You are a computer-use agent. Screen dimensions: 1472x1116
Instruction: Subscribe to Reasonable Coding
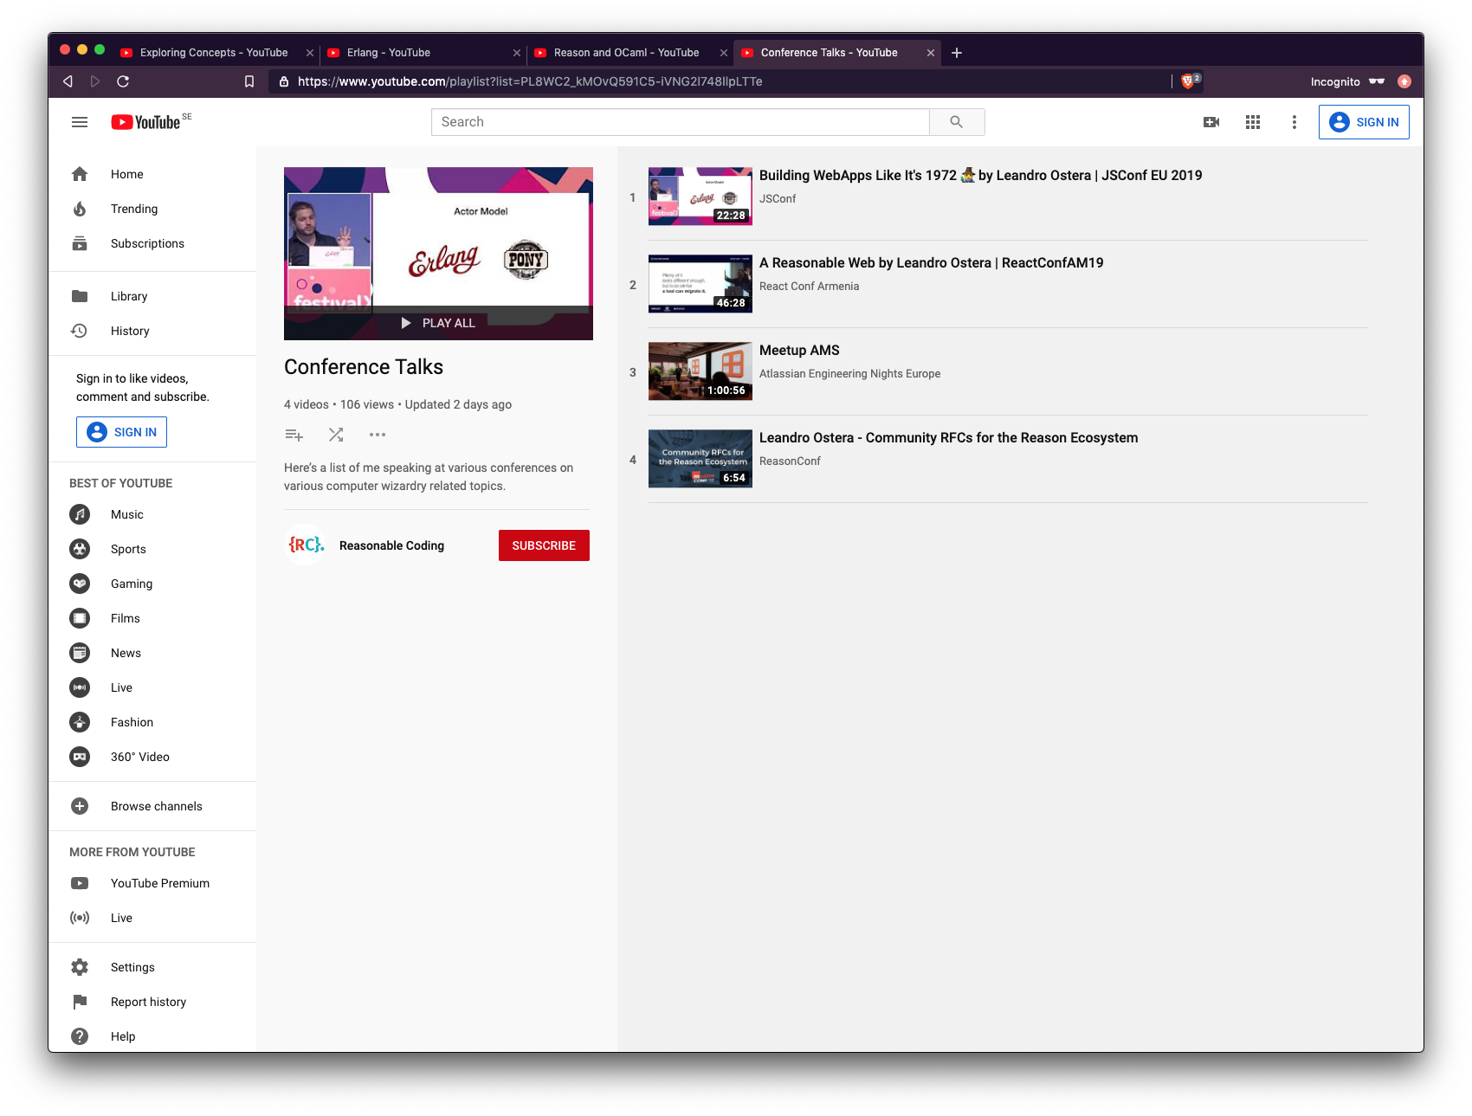544,545
